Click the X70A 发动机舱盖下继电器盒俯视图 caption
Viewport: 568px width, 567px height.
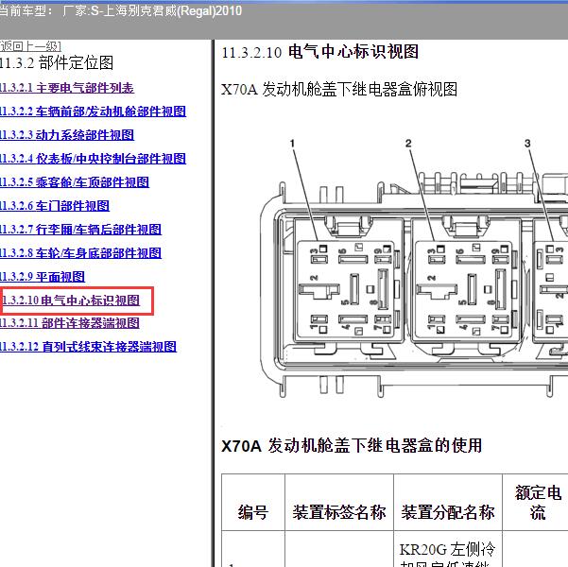point(339,89)
